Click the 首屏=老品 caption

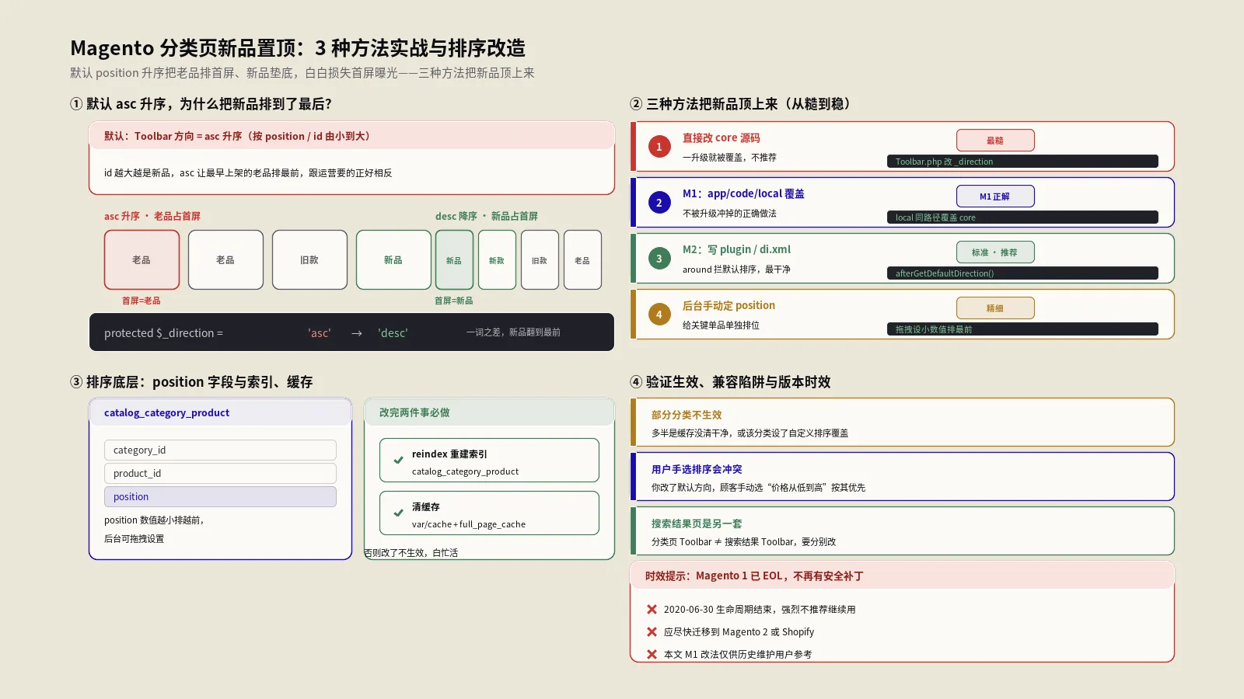coord(142,301)
